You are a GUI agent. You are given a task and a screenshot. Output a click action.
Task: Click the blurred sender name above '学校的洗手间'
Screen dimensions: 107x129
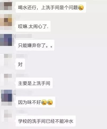(x=22, y=112)
